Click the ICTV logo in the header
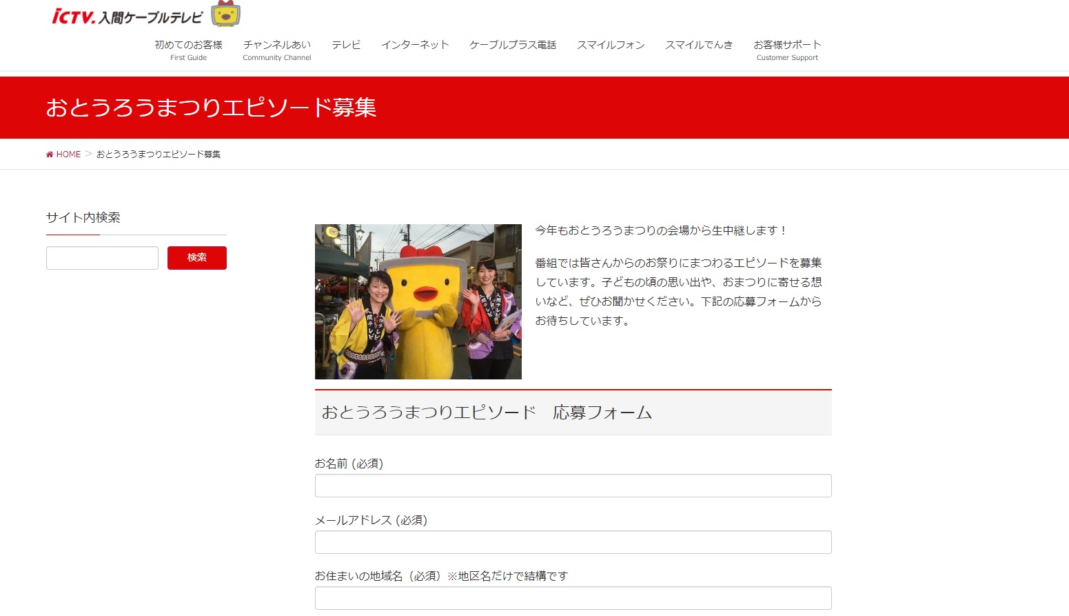 click(x=128, y=17)
